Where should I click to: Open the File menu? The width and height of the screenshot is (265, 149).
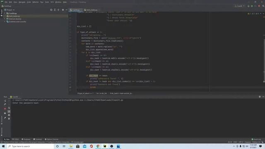6,2
